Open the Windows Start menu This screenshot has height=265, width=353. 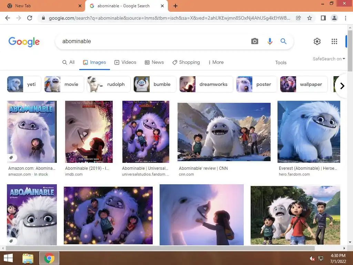pyautogui.click(x=8, y=258)
